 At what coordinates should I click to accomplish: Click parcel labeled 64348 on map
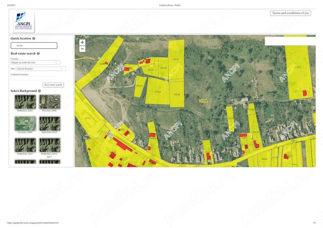coord(177,94)
